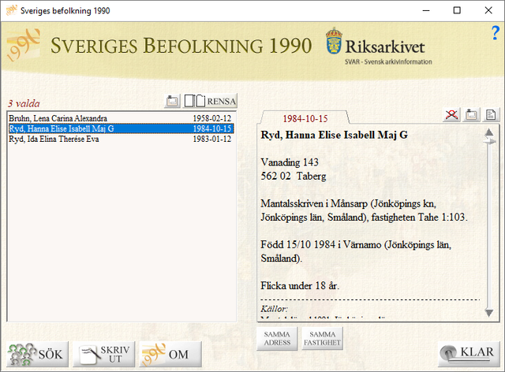505x372 pixels.
Task: Select Bruhn, Lena Carina Alexandra row
Action: tap(121, 118)
